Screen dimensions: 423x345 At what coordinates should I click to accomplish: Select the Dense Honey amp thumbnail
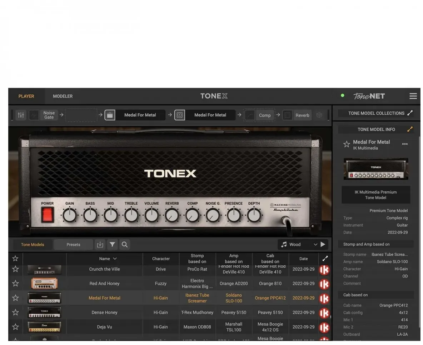45,312
